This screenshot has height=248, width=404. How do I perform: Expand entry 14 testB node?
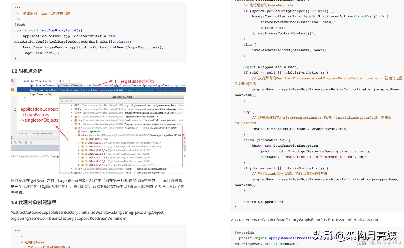(71, 169)
